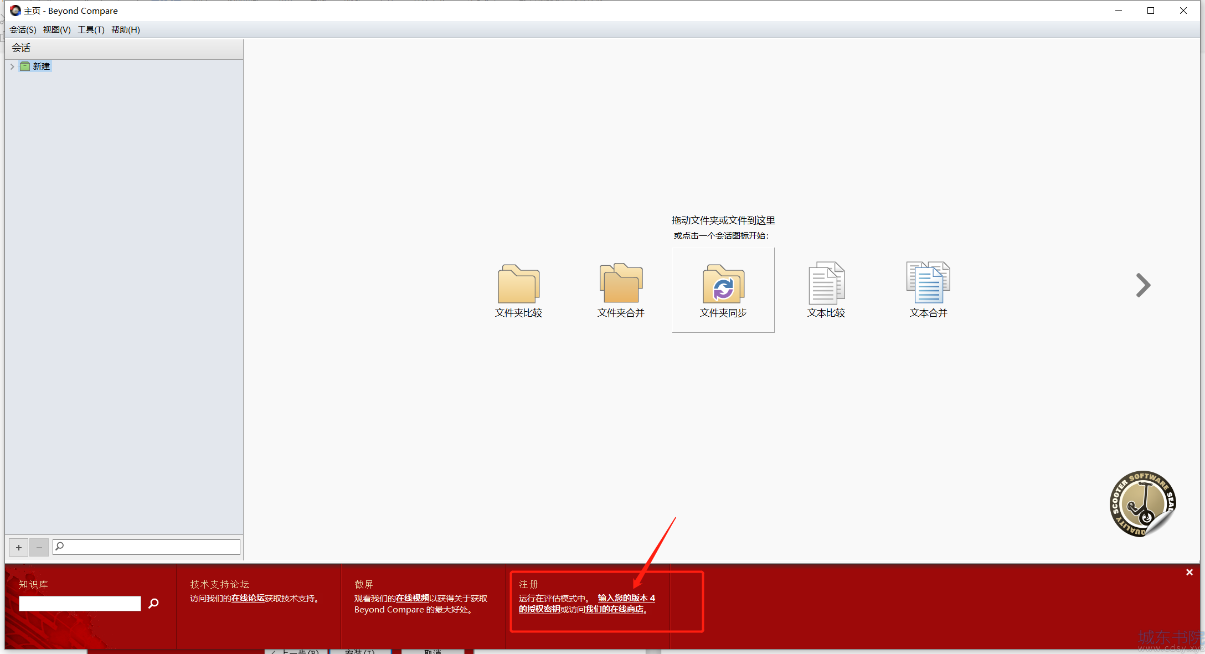Viewport: 1205px width, 654px height.
Task: Click the Beyond Compare title bar icon
Action: pos(15,11)
